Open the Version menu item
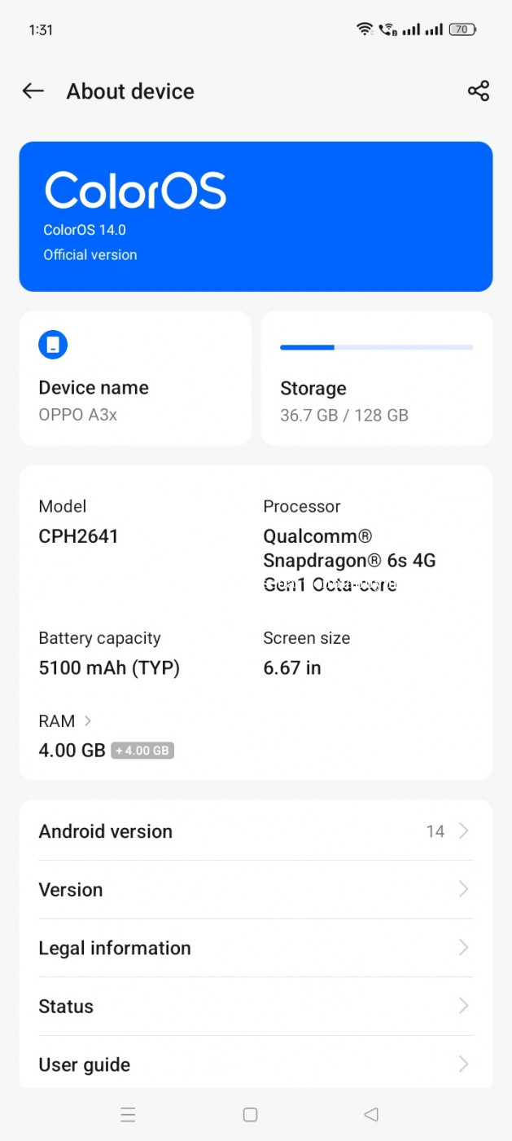The height and width of the screenshot is (1141, 512). (256, 890)
